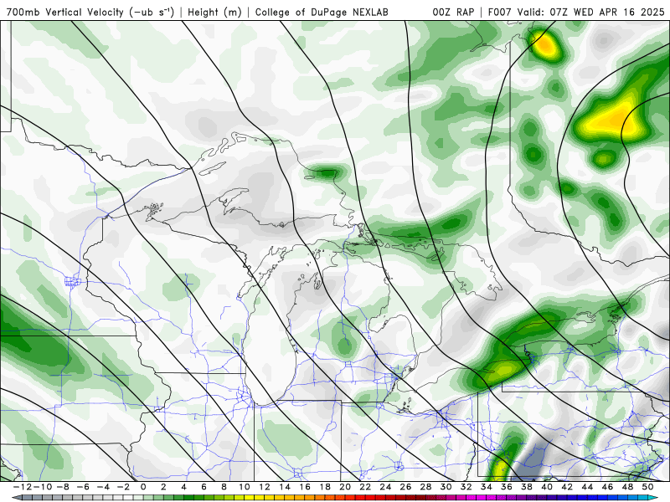
Task: Click the "18" colorbar label
Action: click(325, 487)
